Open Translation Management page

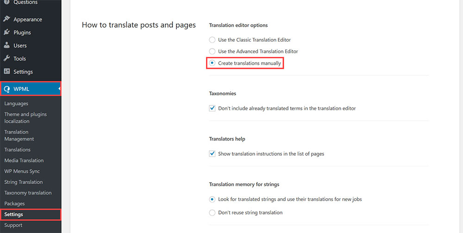(x=19, y=135)
